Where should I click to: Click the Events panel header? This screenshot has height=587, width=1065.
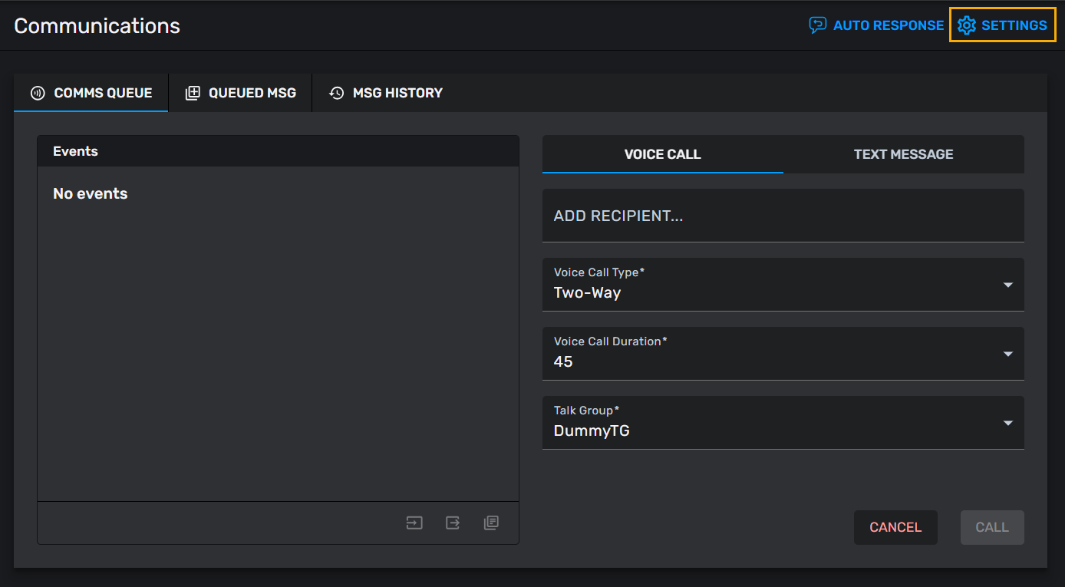(x=278, y=151)
